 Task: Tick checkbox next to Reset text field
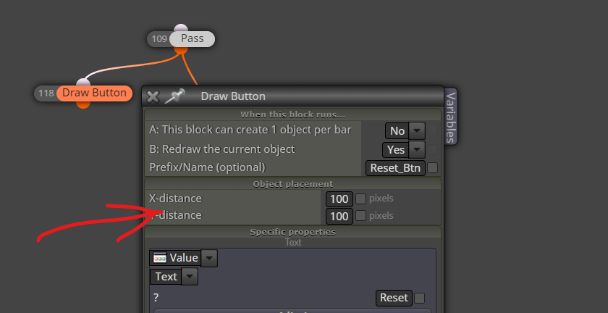click(419, 299)
